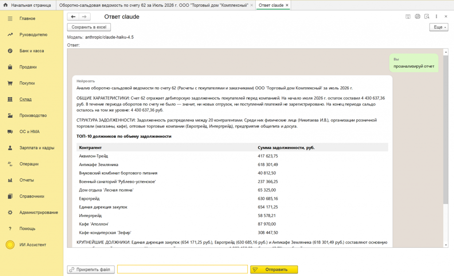The image size is (454, 276).
Task: Click the print icon in header
Action: tap(417, 16)
